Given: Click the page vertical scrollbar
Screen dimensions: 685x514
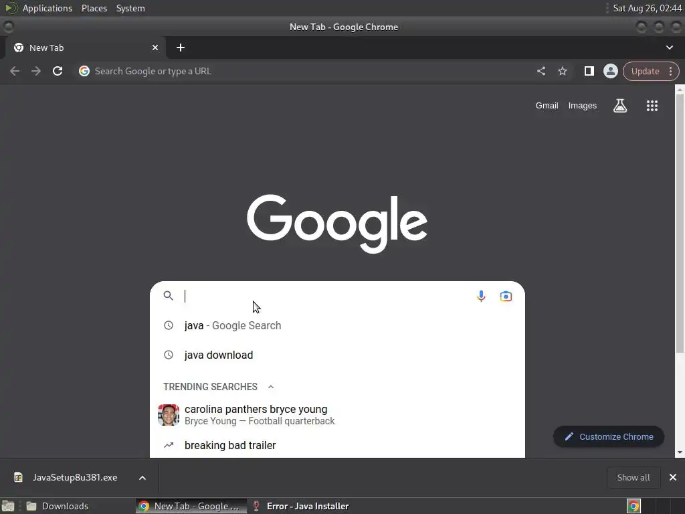Looking at the screenshot, I should click(x=680, y=223).
